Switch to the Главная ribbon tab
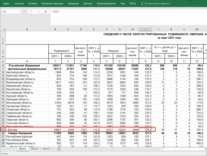This screenshot has height=156, width=207. click(x=19, y=4)
